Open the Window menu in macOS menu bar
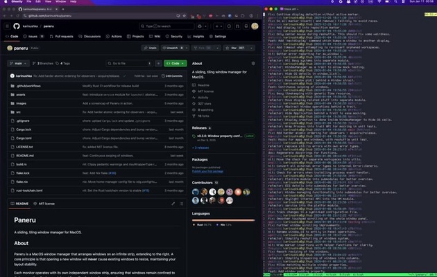This screenshot has width=437, height=277. pyautogui.click(x=60, y=1)
